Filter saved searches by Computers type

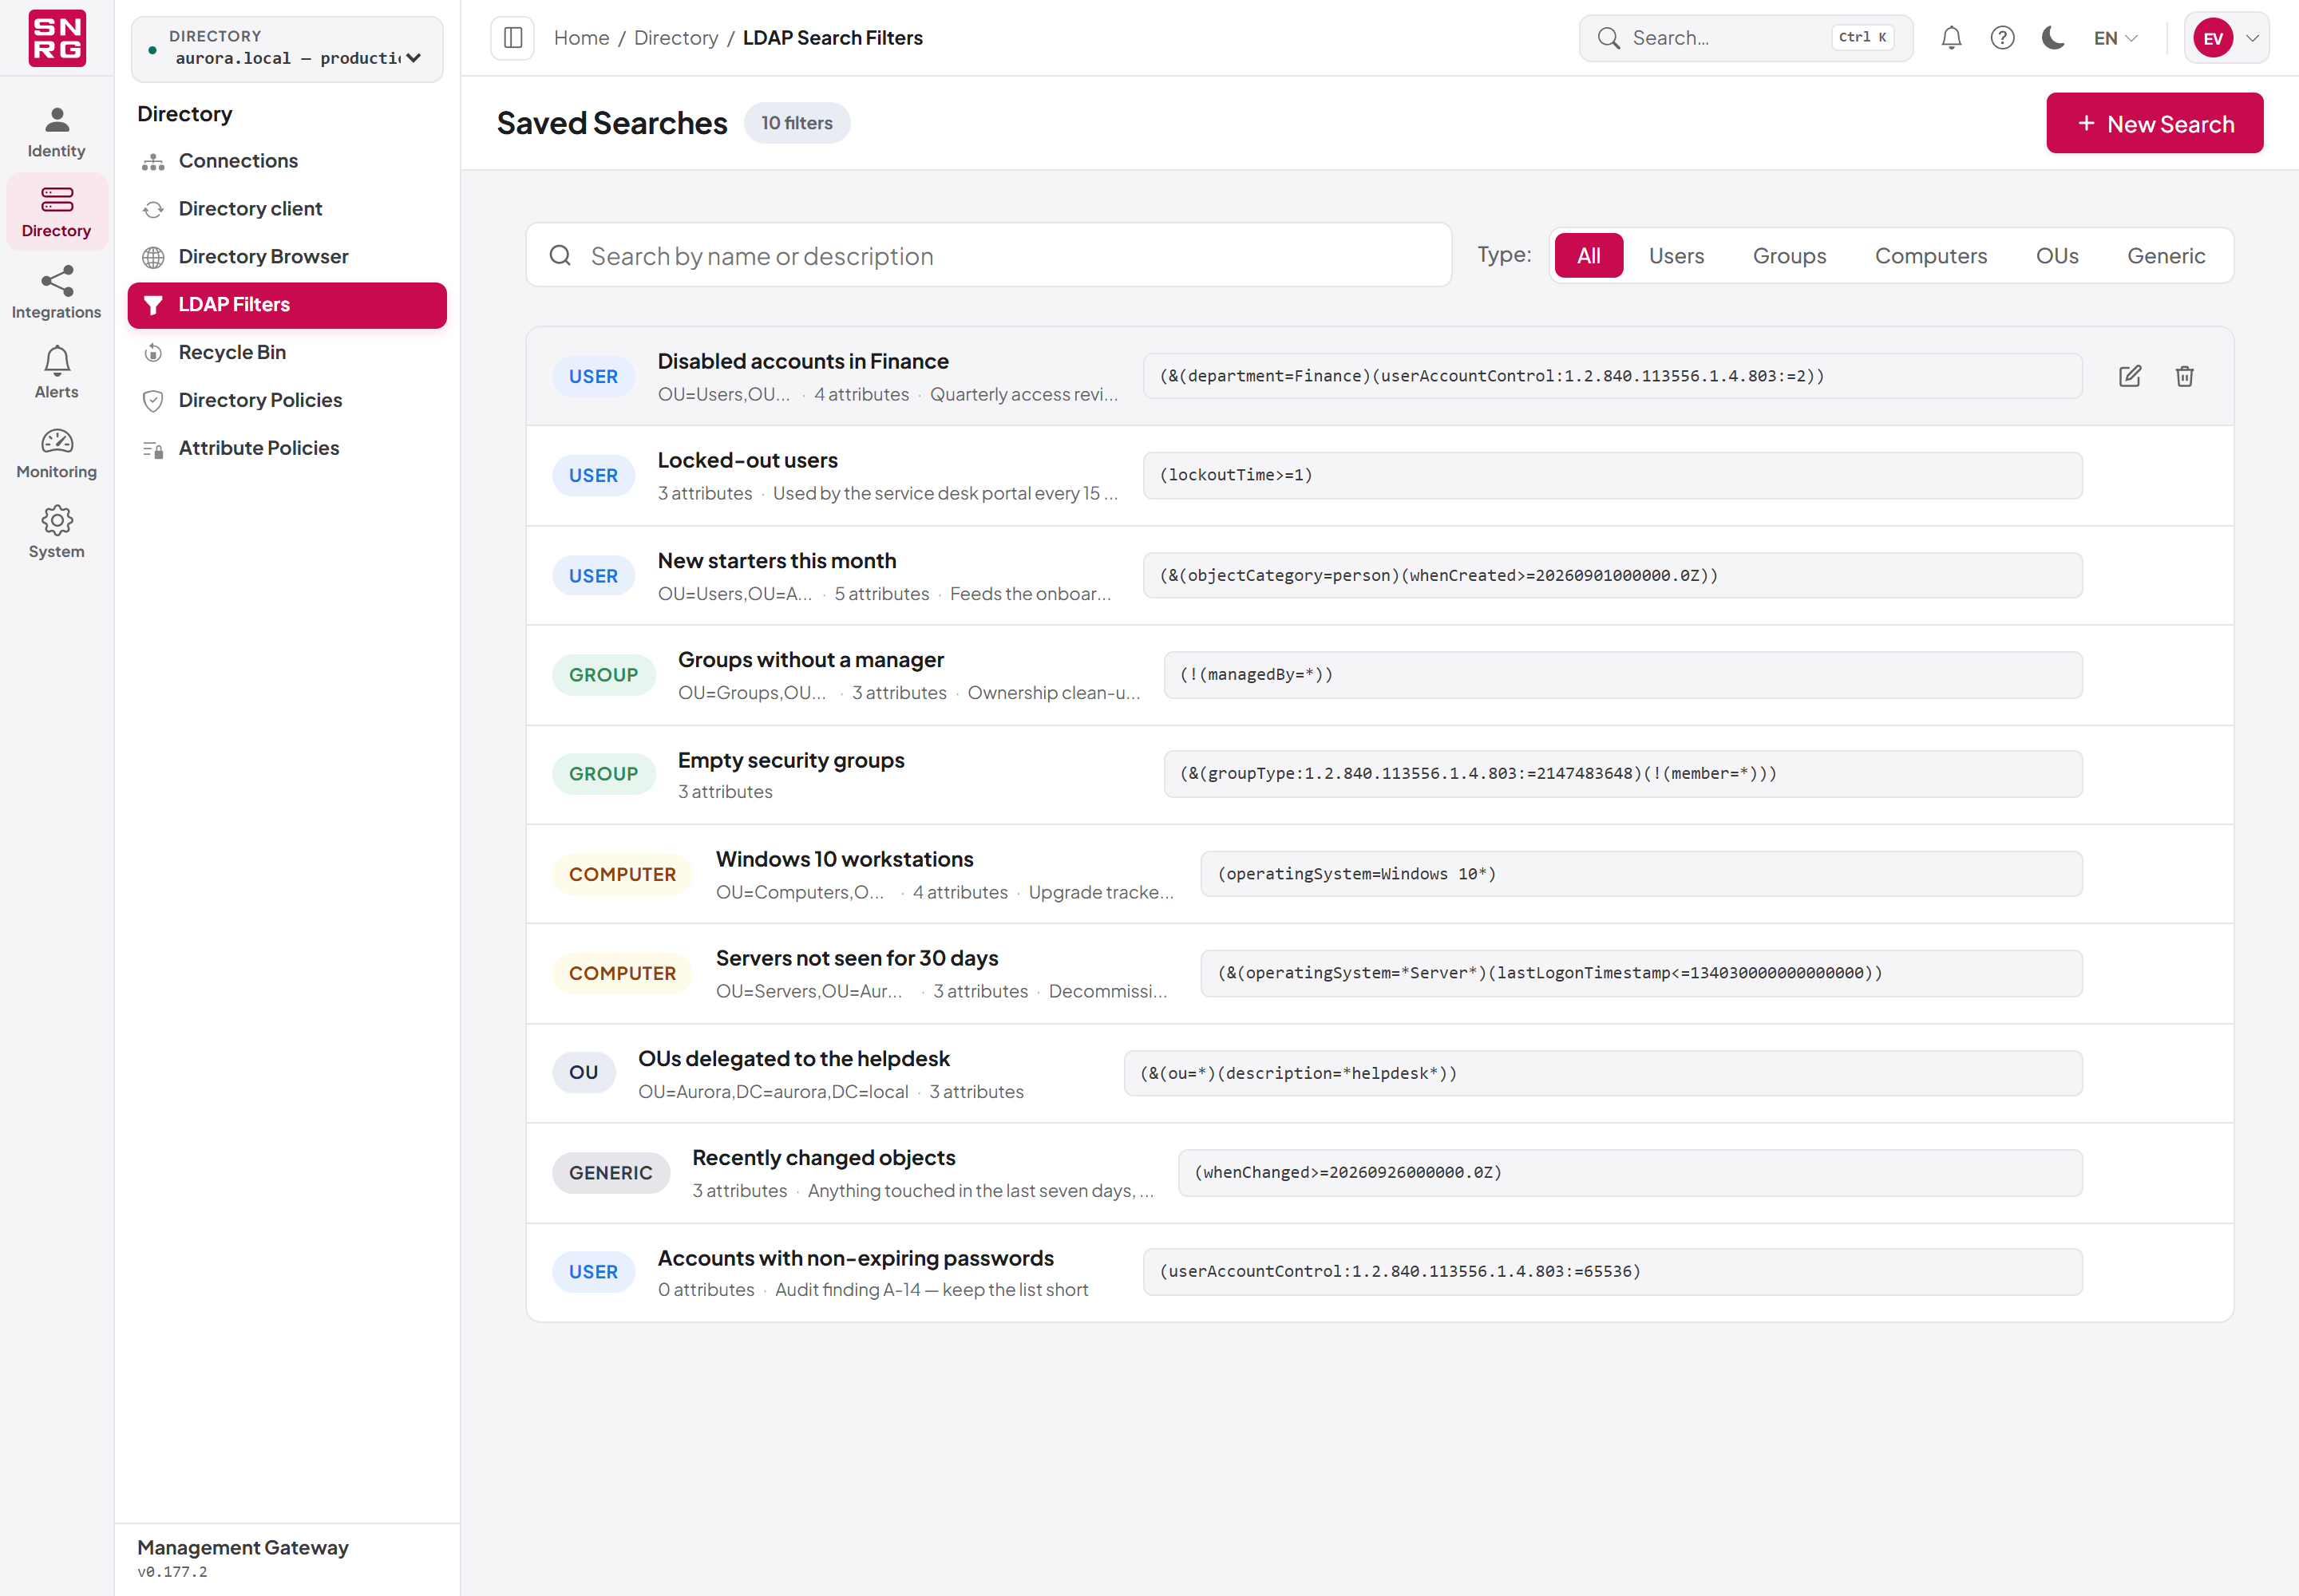1930,256
